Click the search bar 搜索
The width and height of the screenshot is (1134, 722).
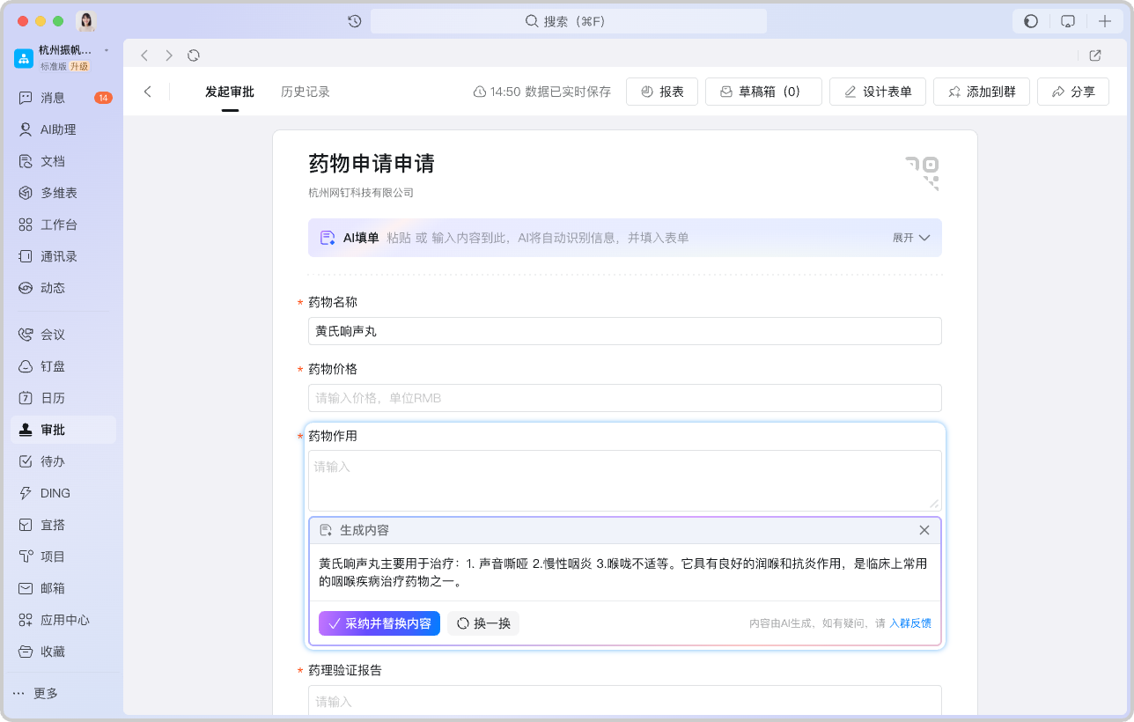568,21
